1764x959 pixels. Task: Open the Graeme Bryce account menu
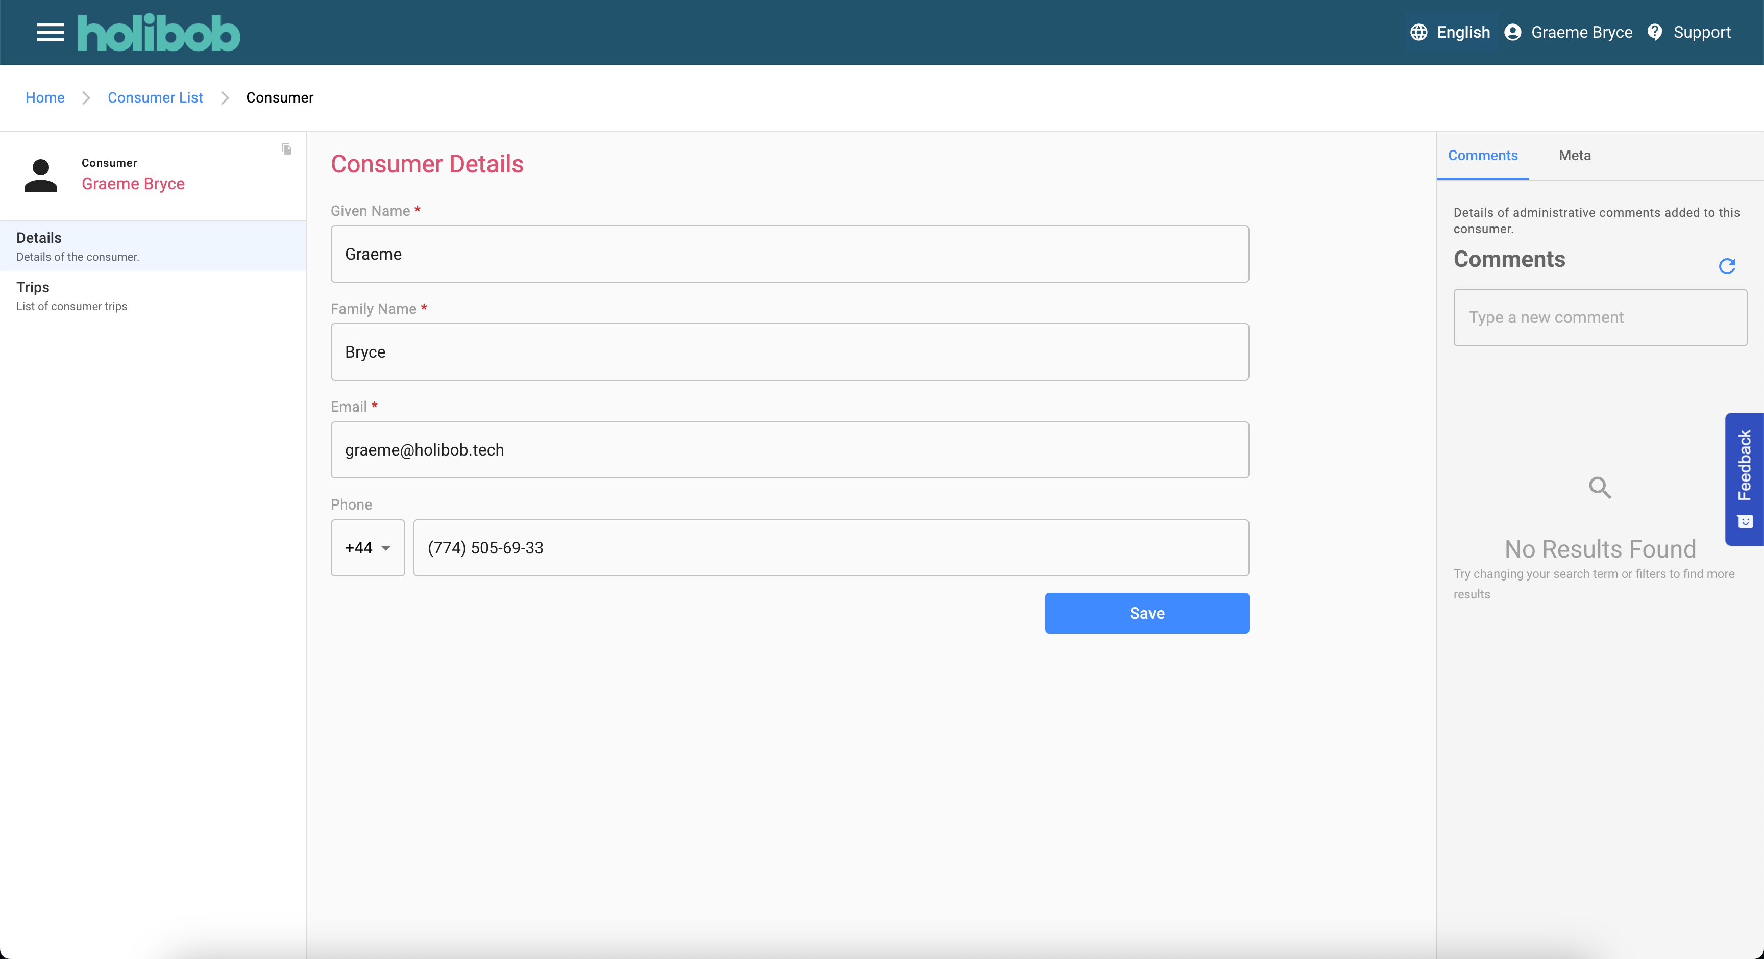[1568, 32]
